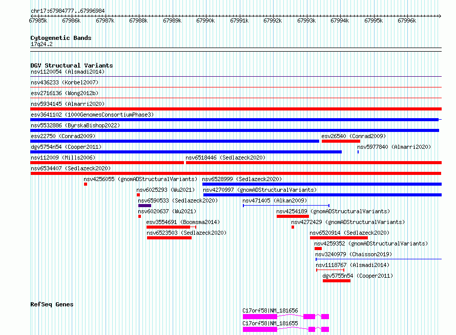Click the 67990k ruler tick label
Image resolution: width=456 pixels, height=335 pixels.
tap(205, 20)
